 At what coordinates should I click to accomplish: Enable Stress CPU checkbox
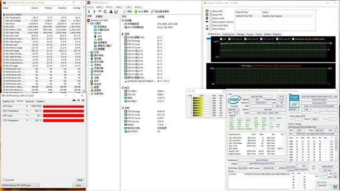[x=211, y=11]
